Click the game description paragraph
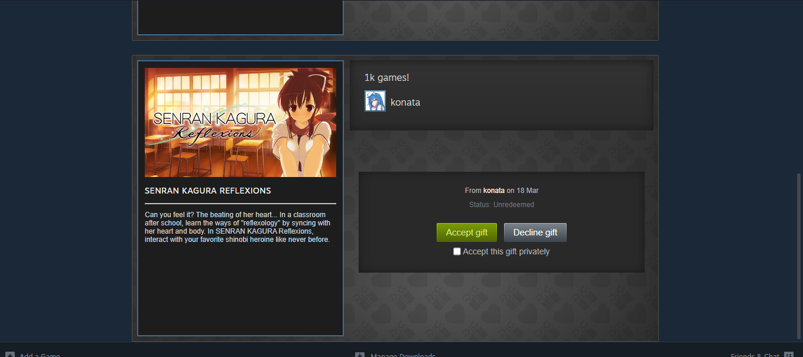803x357 pixels. coord(238,227)
